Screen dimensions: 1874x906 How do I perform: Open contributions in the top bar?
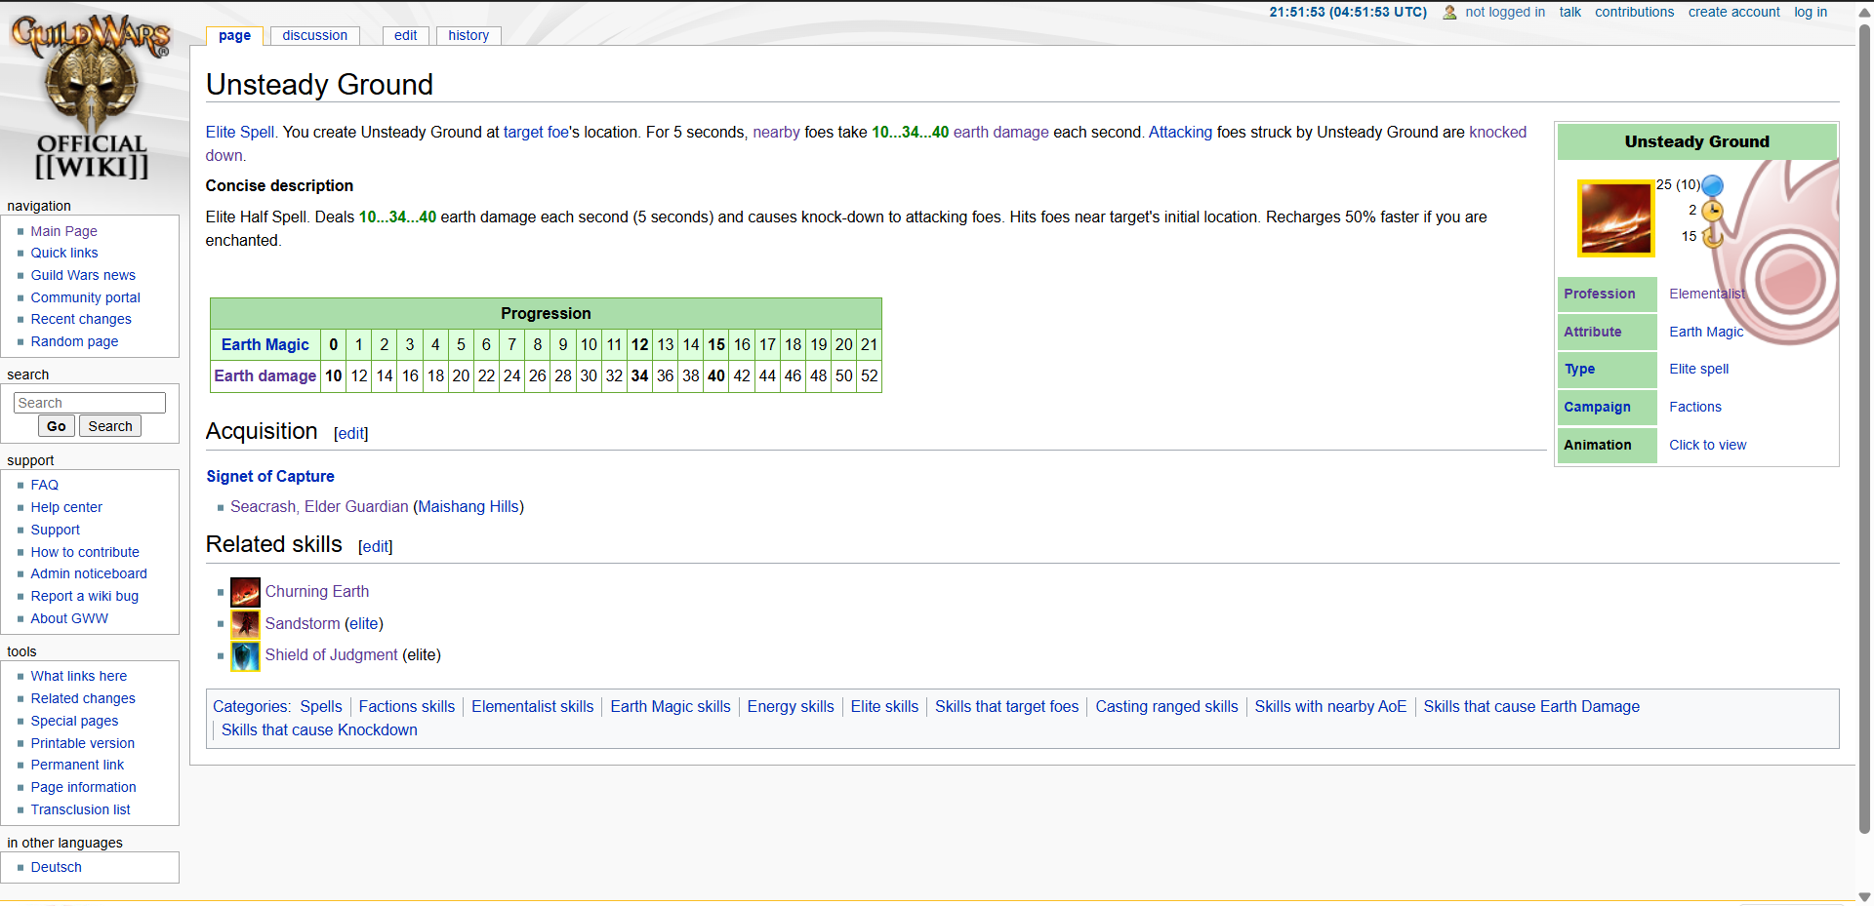[1634, 12]
